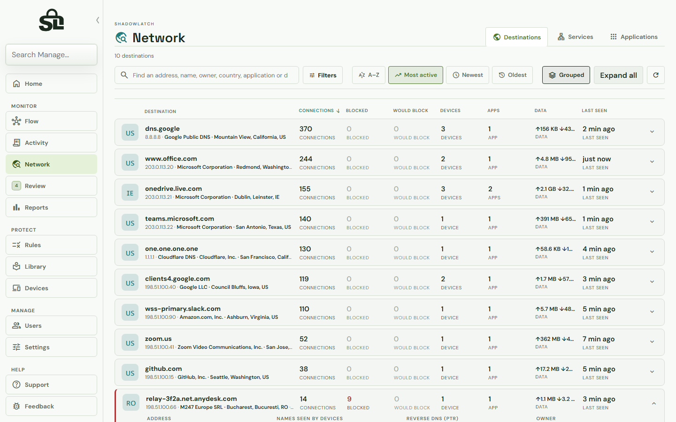This screenshot has height=422, width=676.
Task: Sort destinations by Oldest
Action: pos(512,75)
